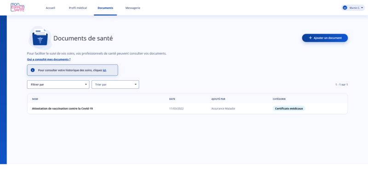
Task: Click the DATE column header
Action: click(172, 99)
